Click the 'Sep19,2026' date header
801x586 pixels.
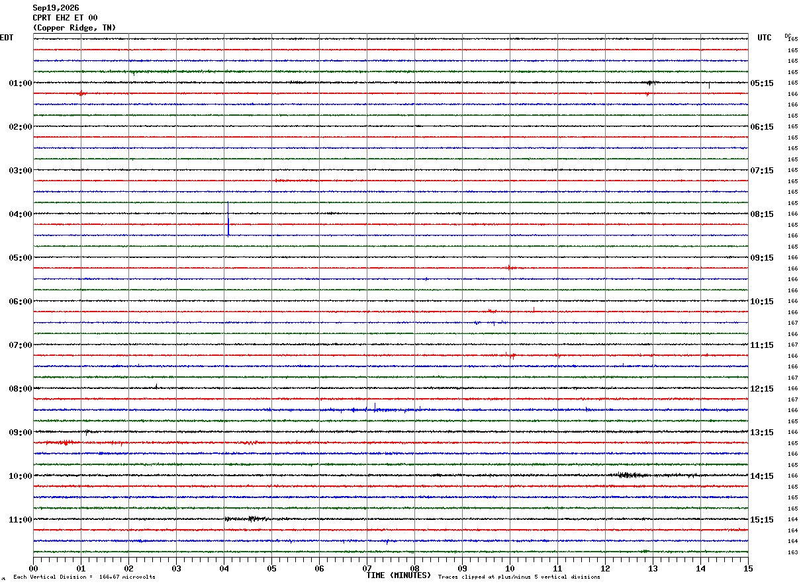(x=56, y=8)
